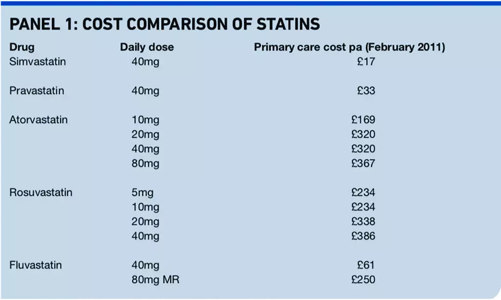Select the Pravastatin row label
Image resolution: width=501 pixels, height=300 pixels.
[37, 91]
